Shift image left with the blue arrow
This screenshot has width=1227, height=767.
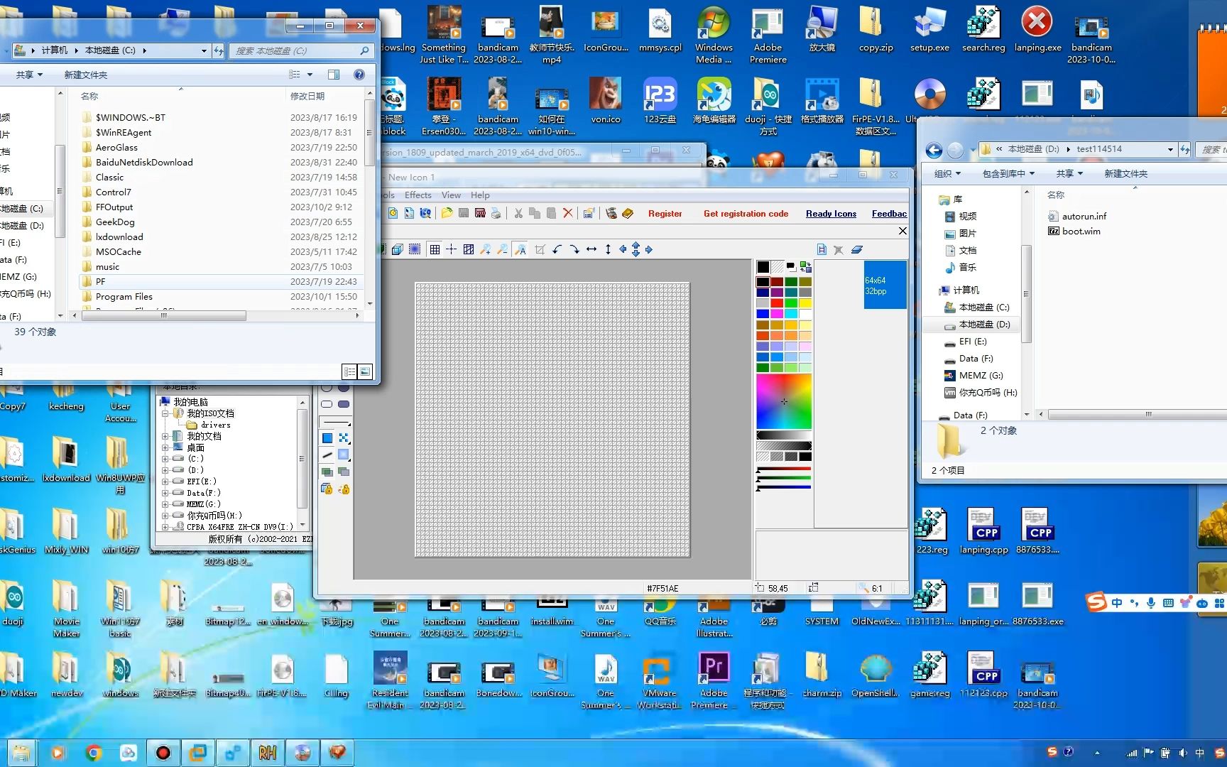coord(623,249)
